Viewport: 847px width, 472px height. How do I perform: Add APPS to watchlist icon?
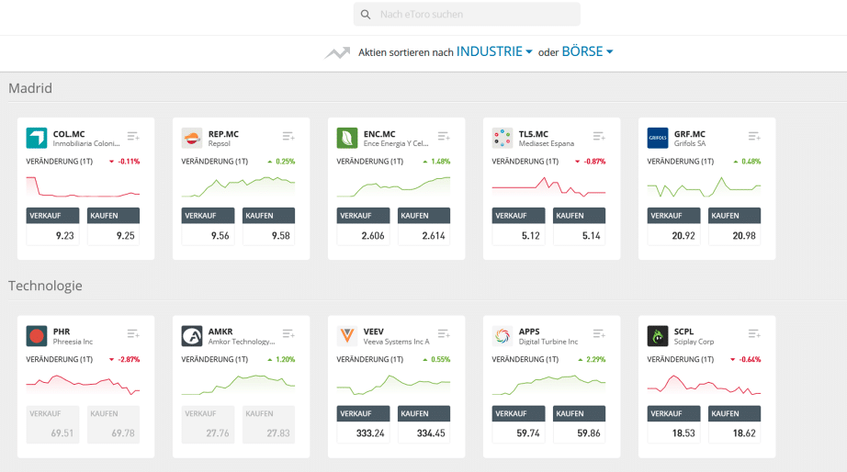[x=599, y=334]
